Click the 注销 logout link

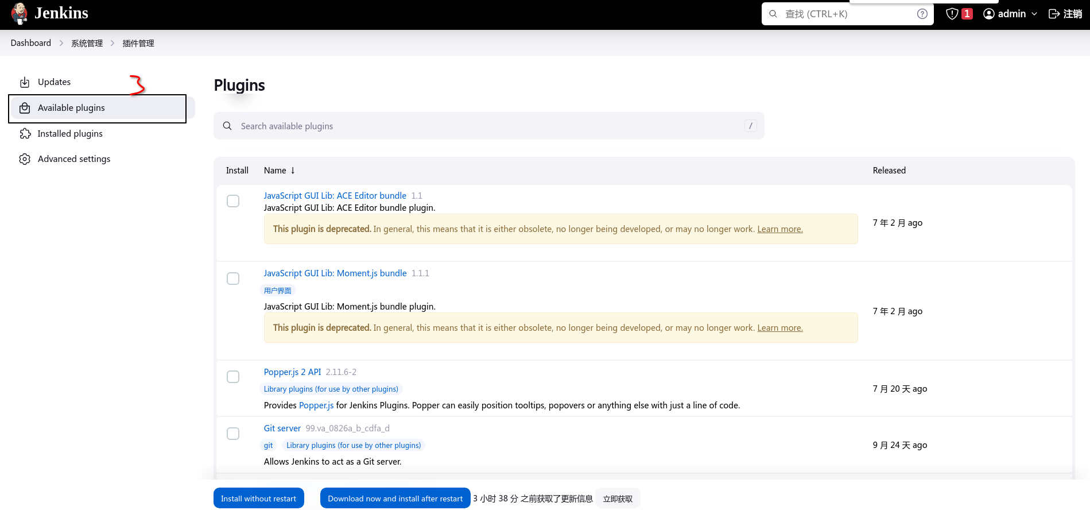1073,14
